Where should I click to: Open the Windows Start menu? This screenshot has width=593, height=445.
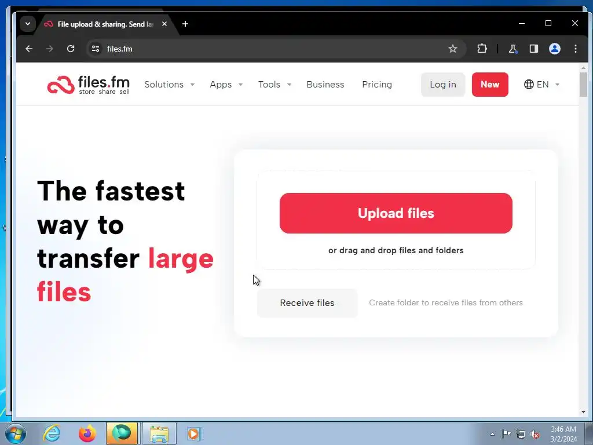click(15, 433)
